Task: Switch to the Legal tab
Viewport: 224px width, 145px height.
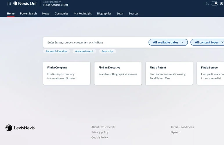Action: tap(120, 13)
